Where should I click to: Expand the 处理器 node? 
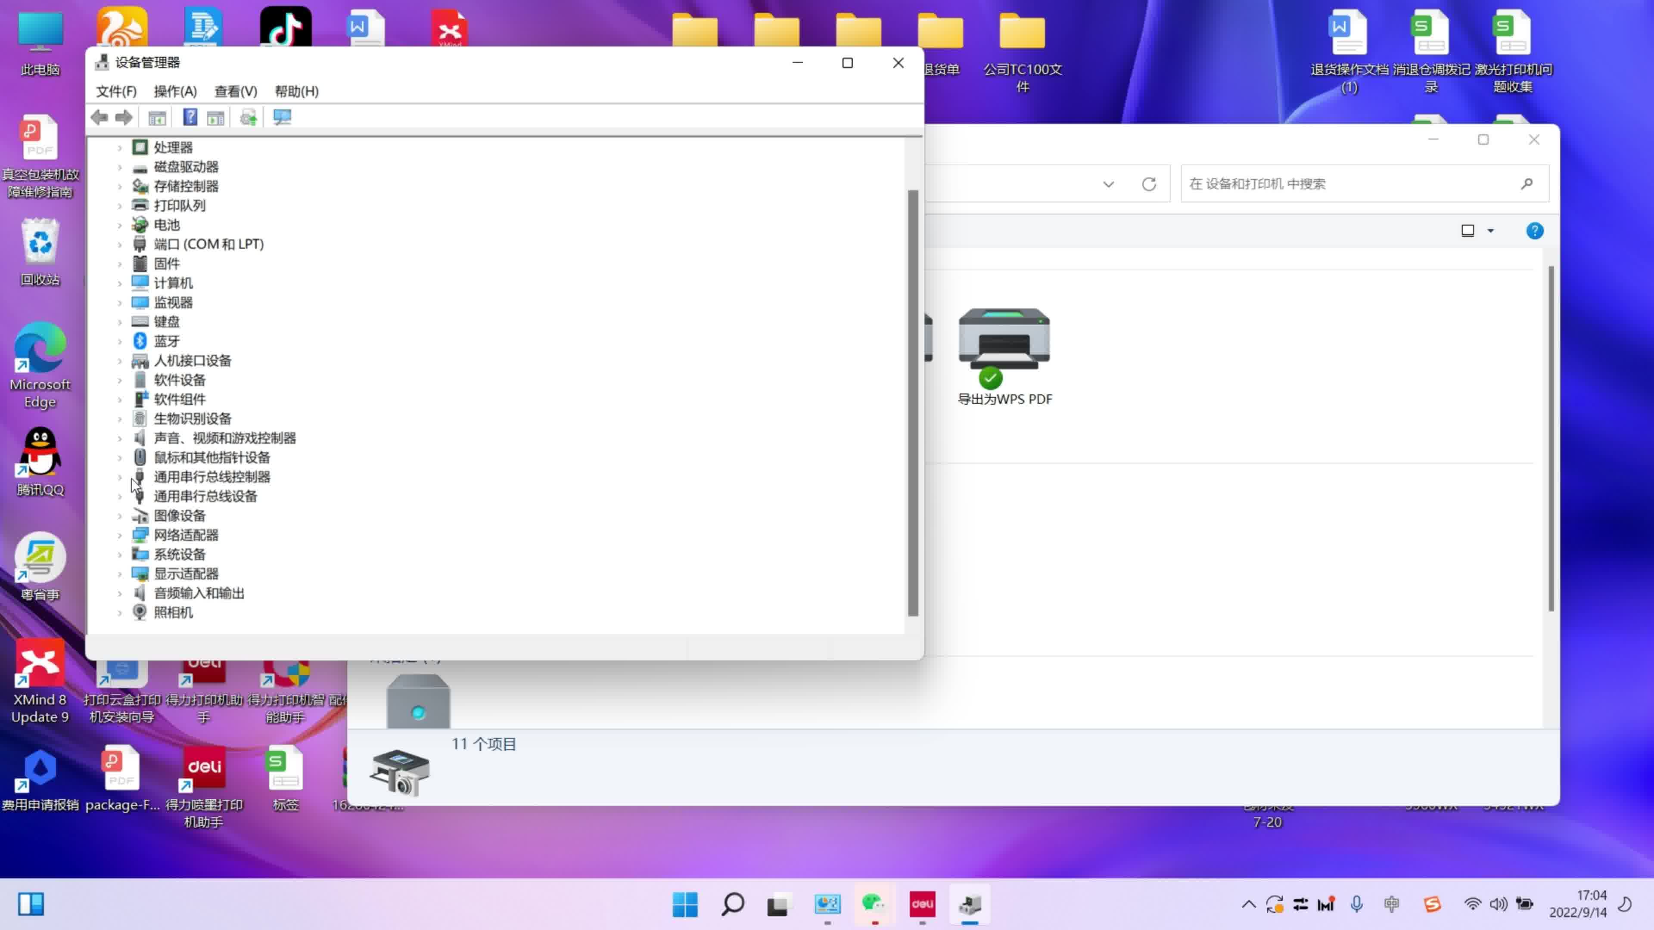click(x=119, y=148)
